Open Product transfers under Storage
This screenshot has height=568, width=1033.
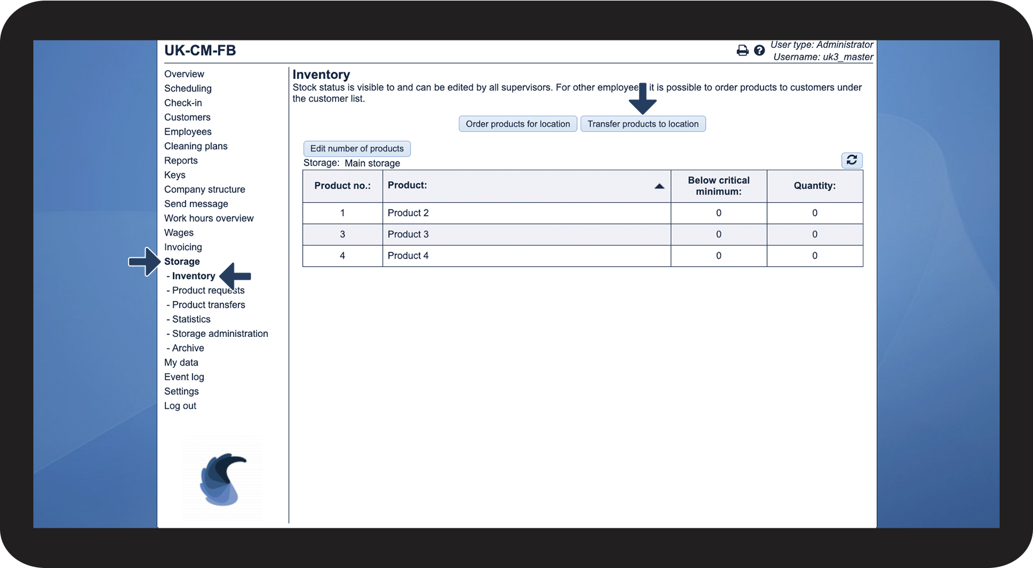(x=209, y=305)
